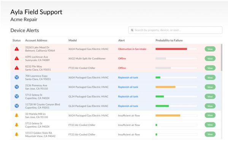Click red warning icon for 33263 Lake Mead Dr

point(17,49)
